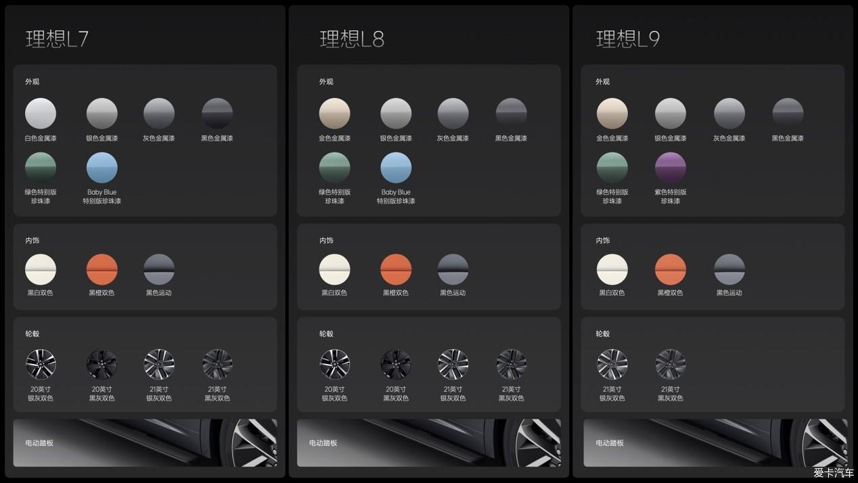Viewport: 858px width, 483px height.
Task: Click the 理想L8 heading
Action: 352,39
